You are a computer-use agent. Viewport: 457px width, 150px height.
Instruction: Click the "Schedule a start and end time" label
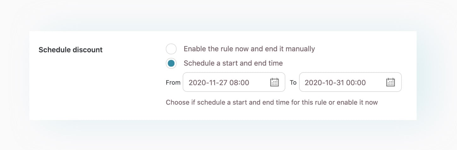233,63
